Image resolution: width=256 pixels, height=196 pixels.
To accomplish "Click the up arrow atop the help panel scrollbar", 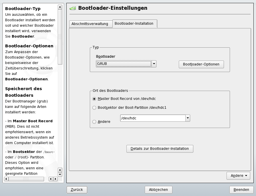I will point(60,7).
